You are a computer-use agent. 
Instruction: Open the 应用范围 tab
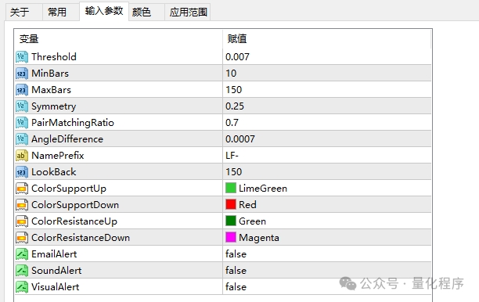tap(188, 13)
